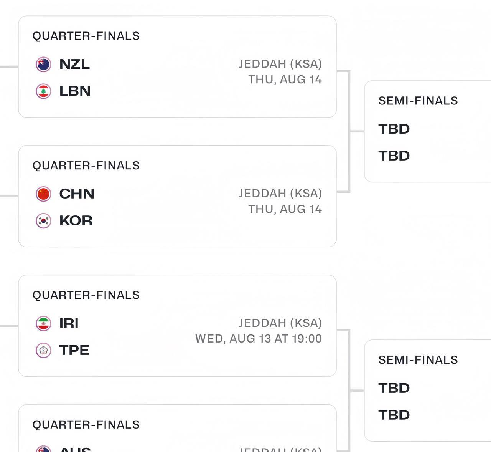Screen dimensions: 491x452
Task: Select the LBN team name
Action: point(75,91)
